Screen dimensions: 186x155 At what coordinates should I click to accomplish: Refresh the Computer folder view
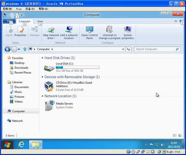128,49
